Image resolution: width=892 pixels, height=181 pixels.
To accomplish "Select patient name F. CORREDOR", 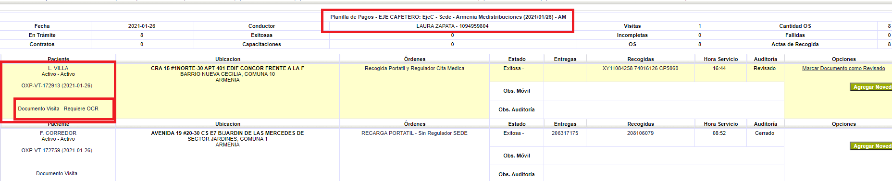I will 58,133.
